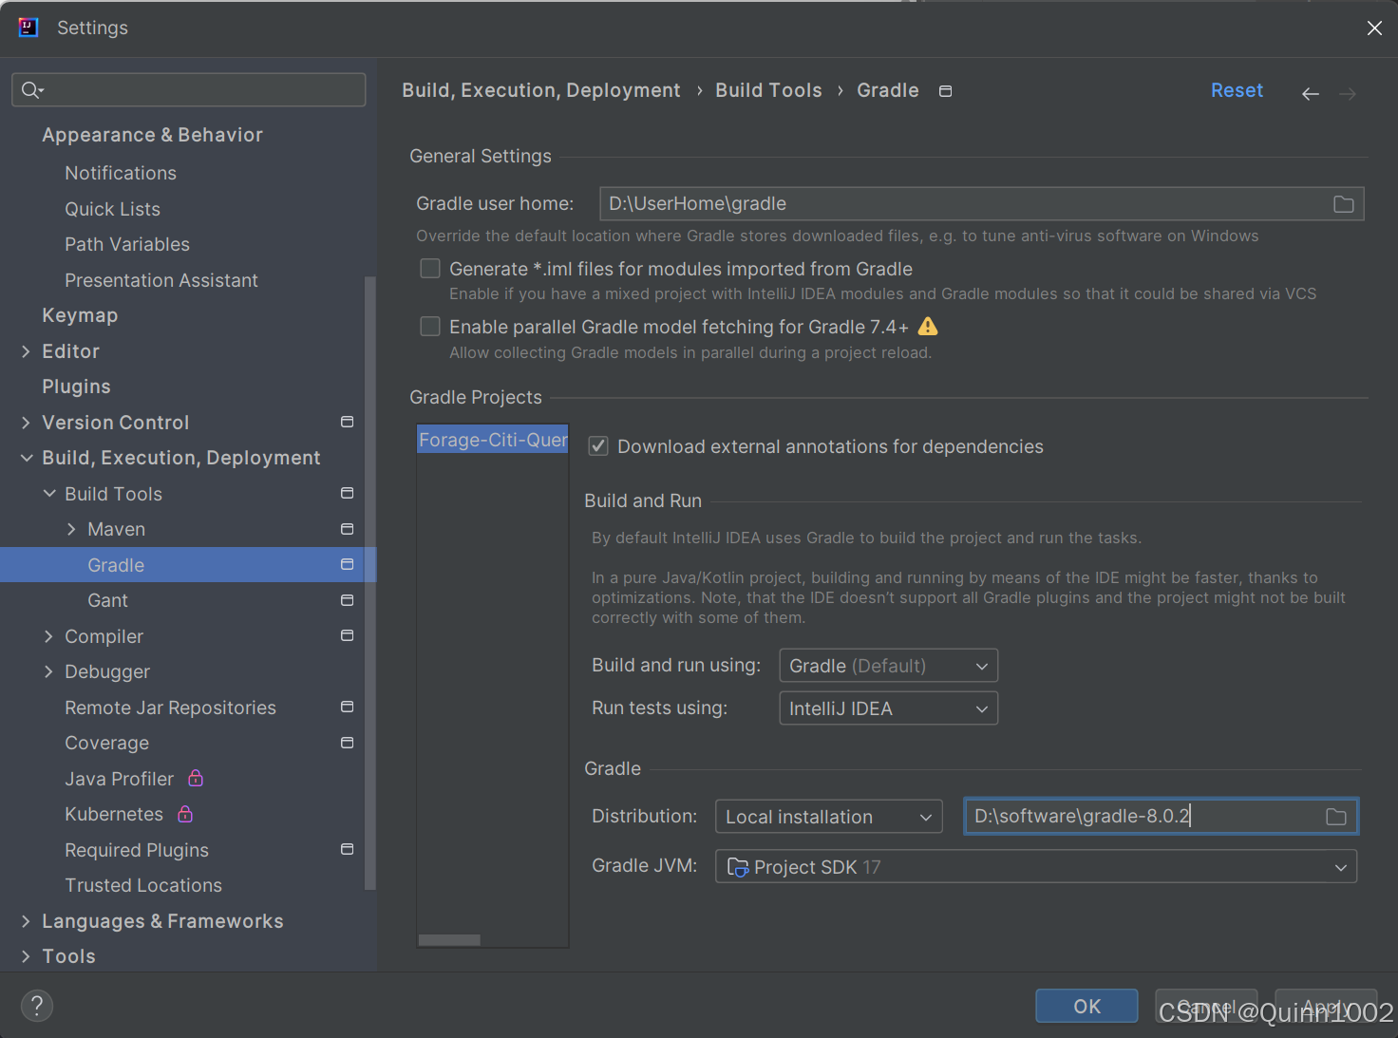Image resolution: width=1398 pixels, height=1038 pixels.
Task: Go back using the left arrow
Action: point(1311,93)
